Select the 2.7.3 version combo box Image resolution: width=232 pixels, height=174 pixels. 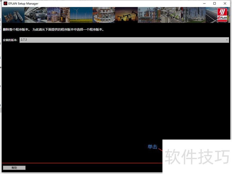point(122,40)
